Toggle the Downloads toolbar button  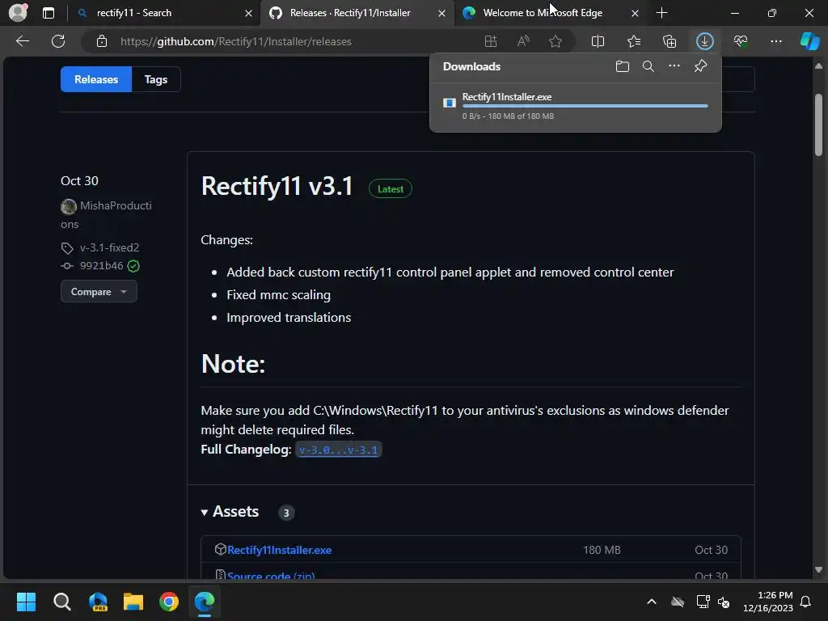tap(705, 41)
